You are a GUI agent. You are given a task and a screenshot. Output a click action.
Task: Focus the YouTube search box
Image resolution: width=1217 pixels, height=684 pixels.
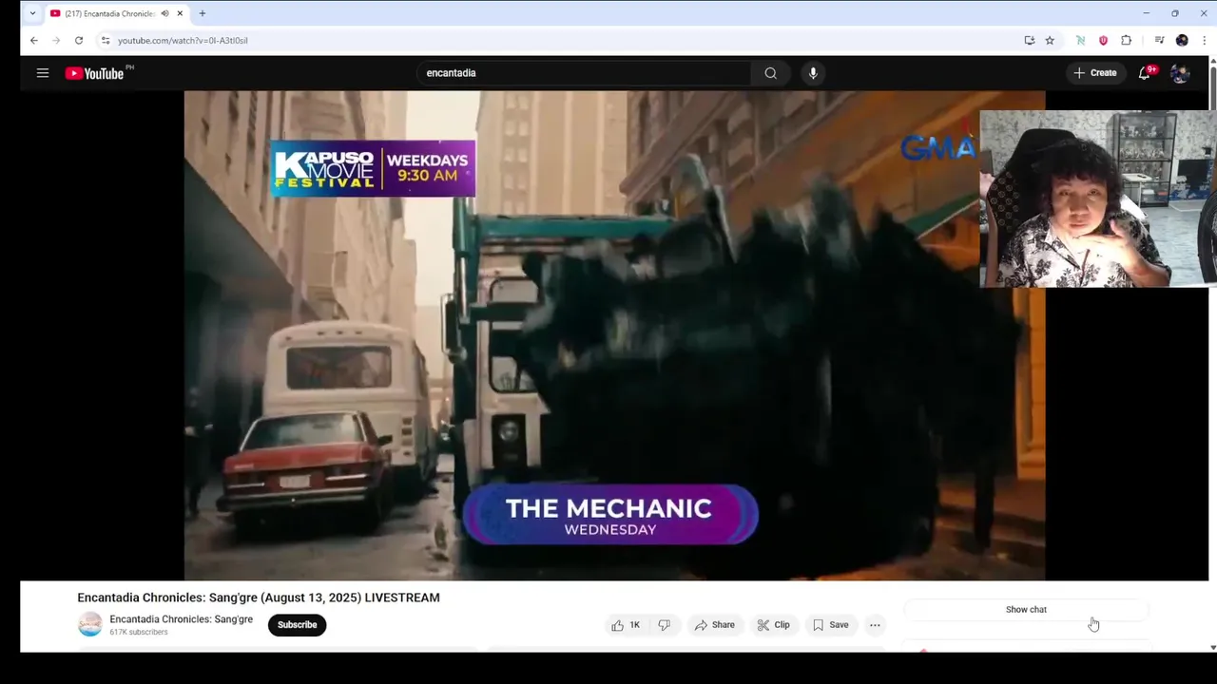click(x=585, y=73)
